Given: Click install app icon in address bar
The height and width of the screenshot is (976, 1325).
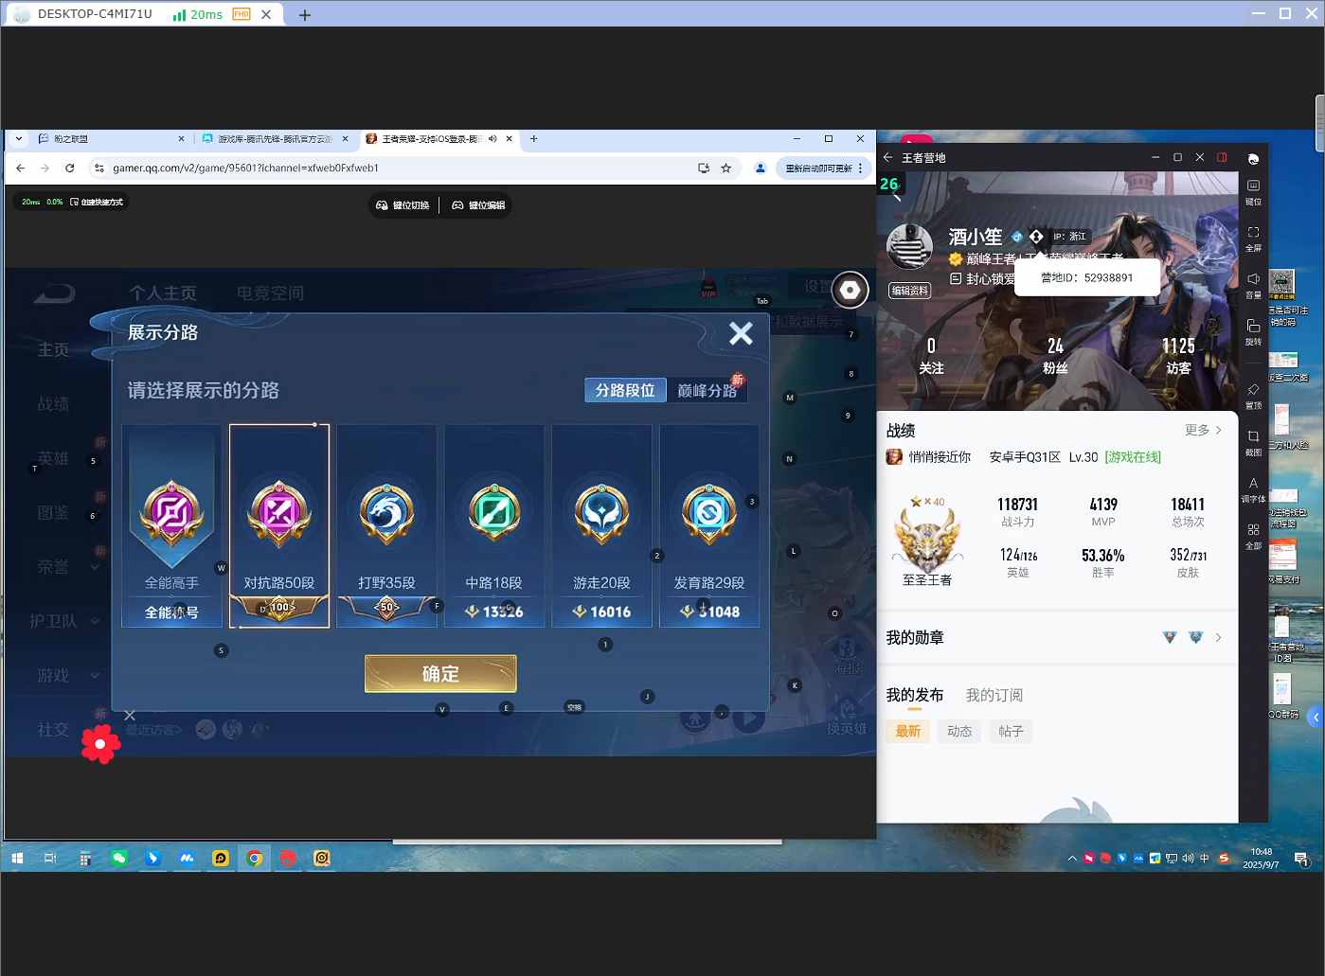Looking at the screenshot, I should [703, 168].
